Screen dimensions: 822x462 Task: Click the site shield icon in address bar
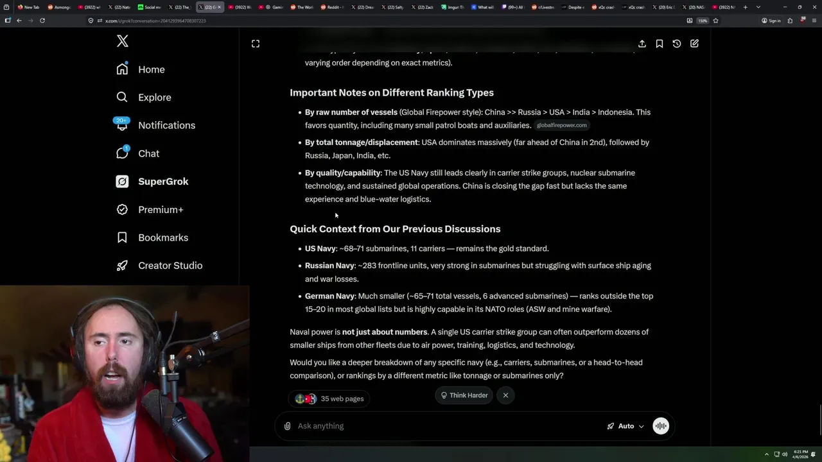[91, 21]
